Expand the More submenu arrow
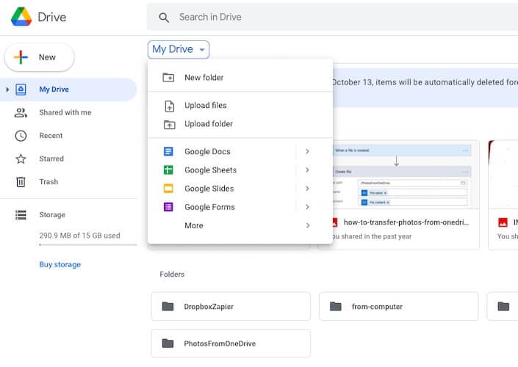518x367 pixels. [x=307, y=225]
